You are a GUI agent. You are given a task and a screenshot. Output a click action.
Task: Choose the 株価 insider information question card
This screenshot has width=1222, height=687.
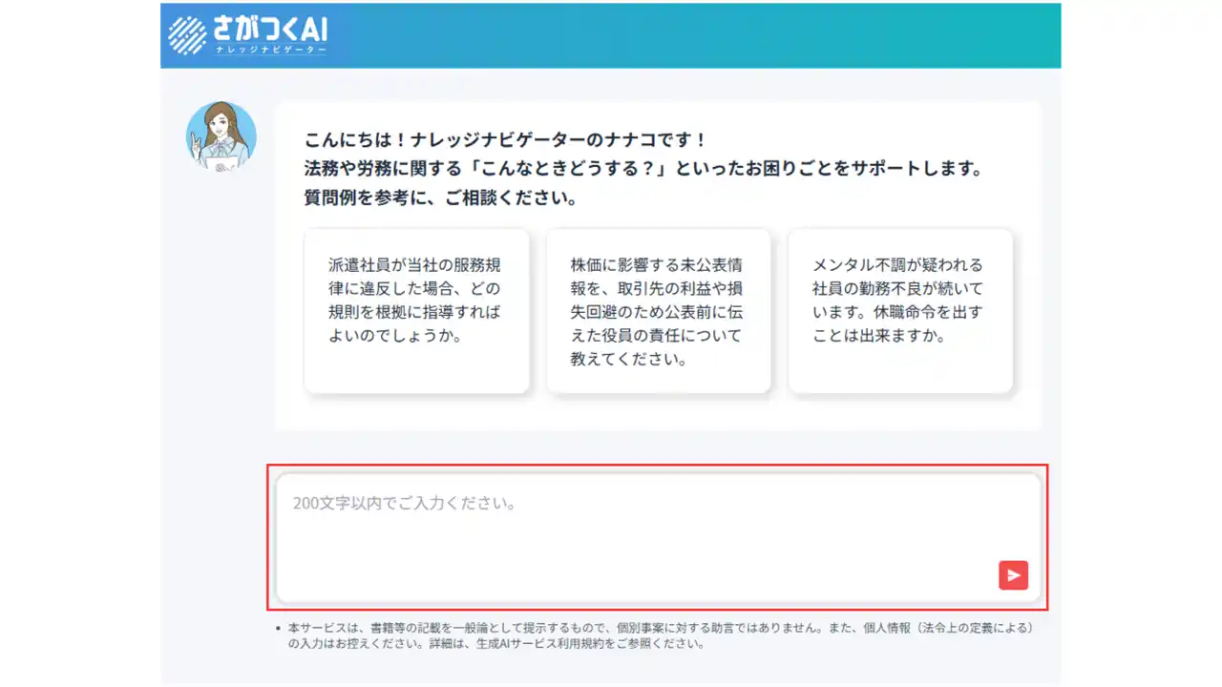pos(658,309)
